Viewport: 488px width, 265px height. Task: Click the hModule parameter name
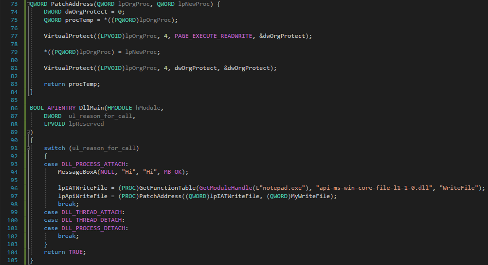point(148,108)
